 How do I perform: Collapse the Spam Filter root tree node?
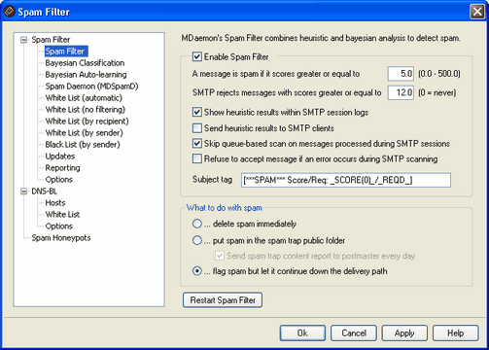[x=23, y=40]
